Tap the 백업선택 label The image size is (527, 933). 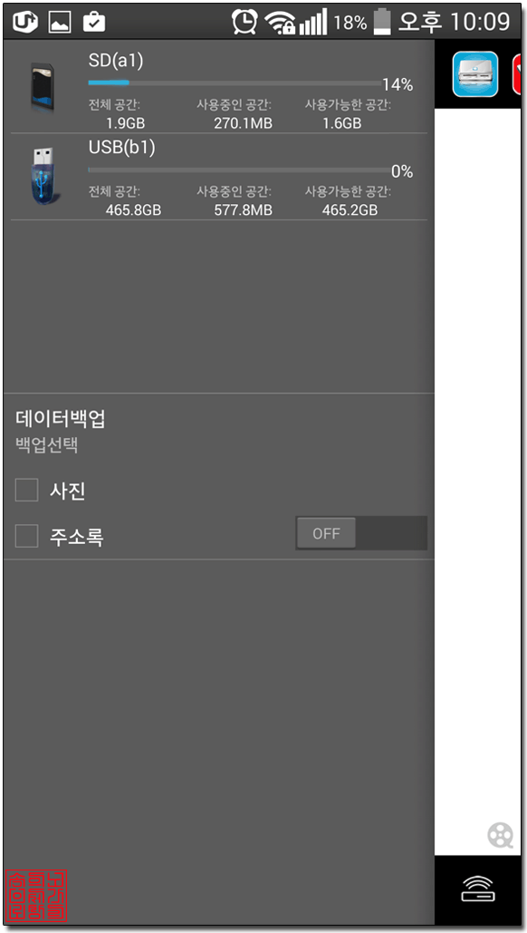pos(47,446)
